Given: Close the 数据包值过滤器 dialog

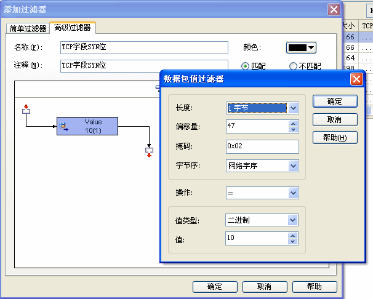Looking at the screenshot, I should (356, 79).
